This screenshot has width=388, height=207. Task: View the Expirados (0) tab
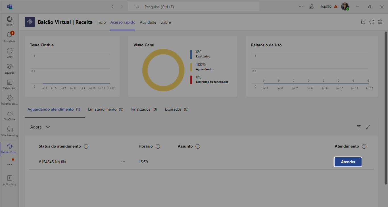point(177,109)
